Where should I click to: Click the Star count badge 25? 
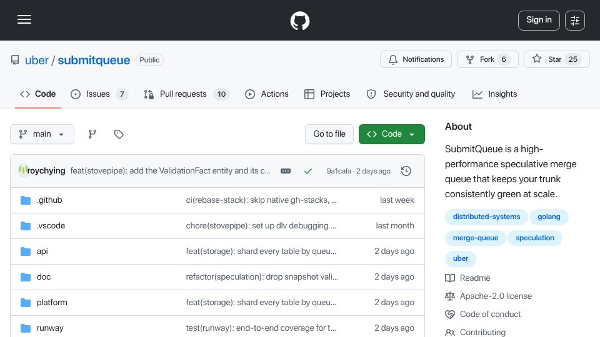(x=573, y=59)
